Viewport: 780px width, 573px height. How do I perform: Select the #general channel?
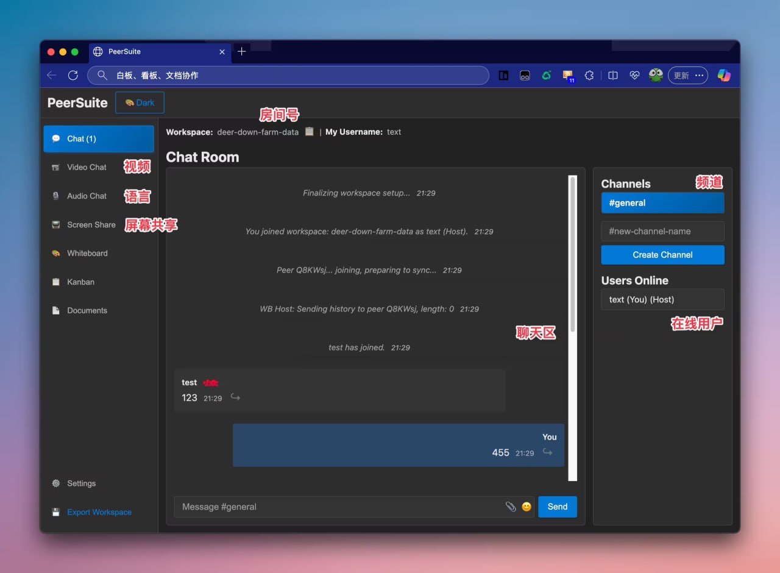pos(662,203)
